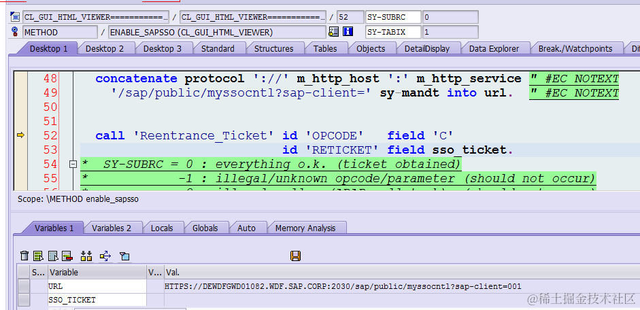Open the Desktop 3 tab
This screenshot has width=640, height=310.
(163, 48)
